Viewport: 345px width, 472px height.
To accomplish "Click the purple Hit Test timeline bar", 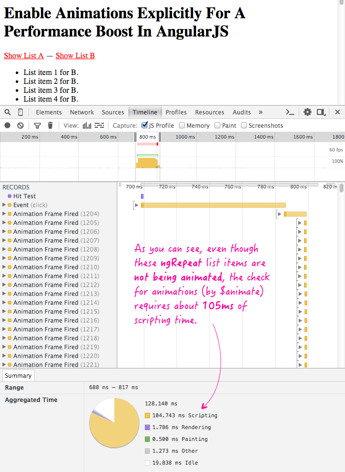I will (x=142, y=196).
